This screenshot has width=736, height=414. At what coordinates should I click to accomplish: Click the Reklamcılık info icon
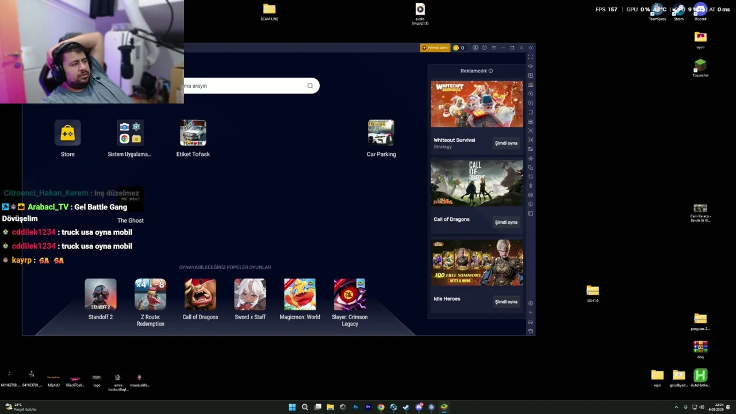[x=490, y=71]
